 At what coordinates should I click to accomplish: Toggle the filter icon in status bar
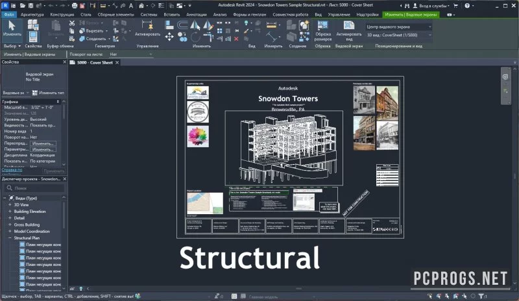point(481,296)
